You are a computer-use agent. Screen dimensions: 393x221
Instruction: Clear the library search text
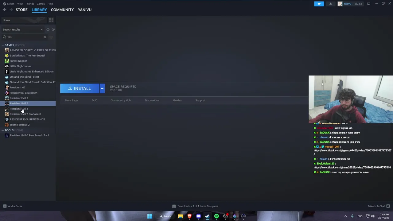pyautogui.click(x=45, y=37)
